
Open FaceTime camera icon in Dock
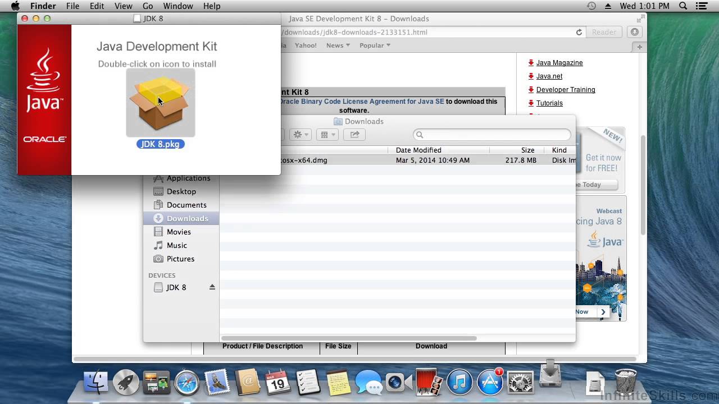click(x=399, y=382)
